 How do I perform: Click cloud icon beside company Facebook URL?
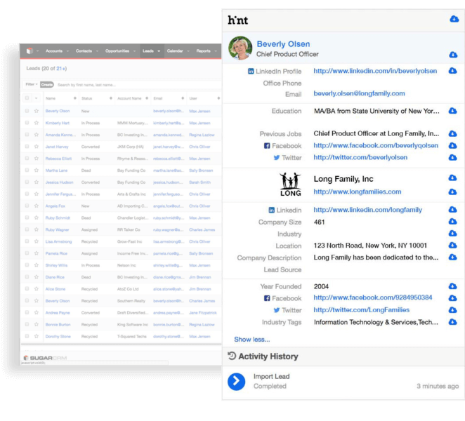[452, 298]
